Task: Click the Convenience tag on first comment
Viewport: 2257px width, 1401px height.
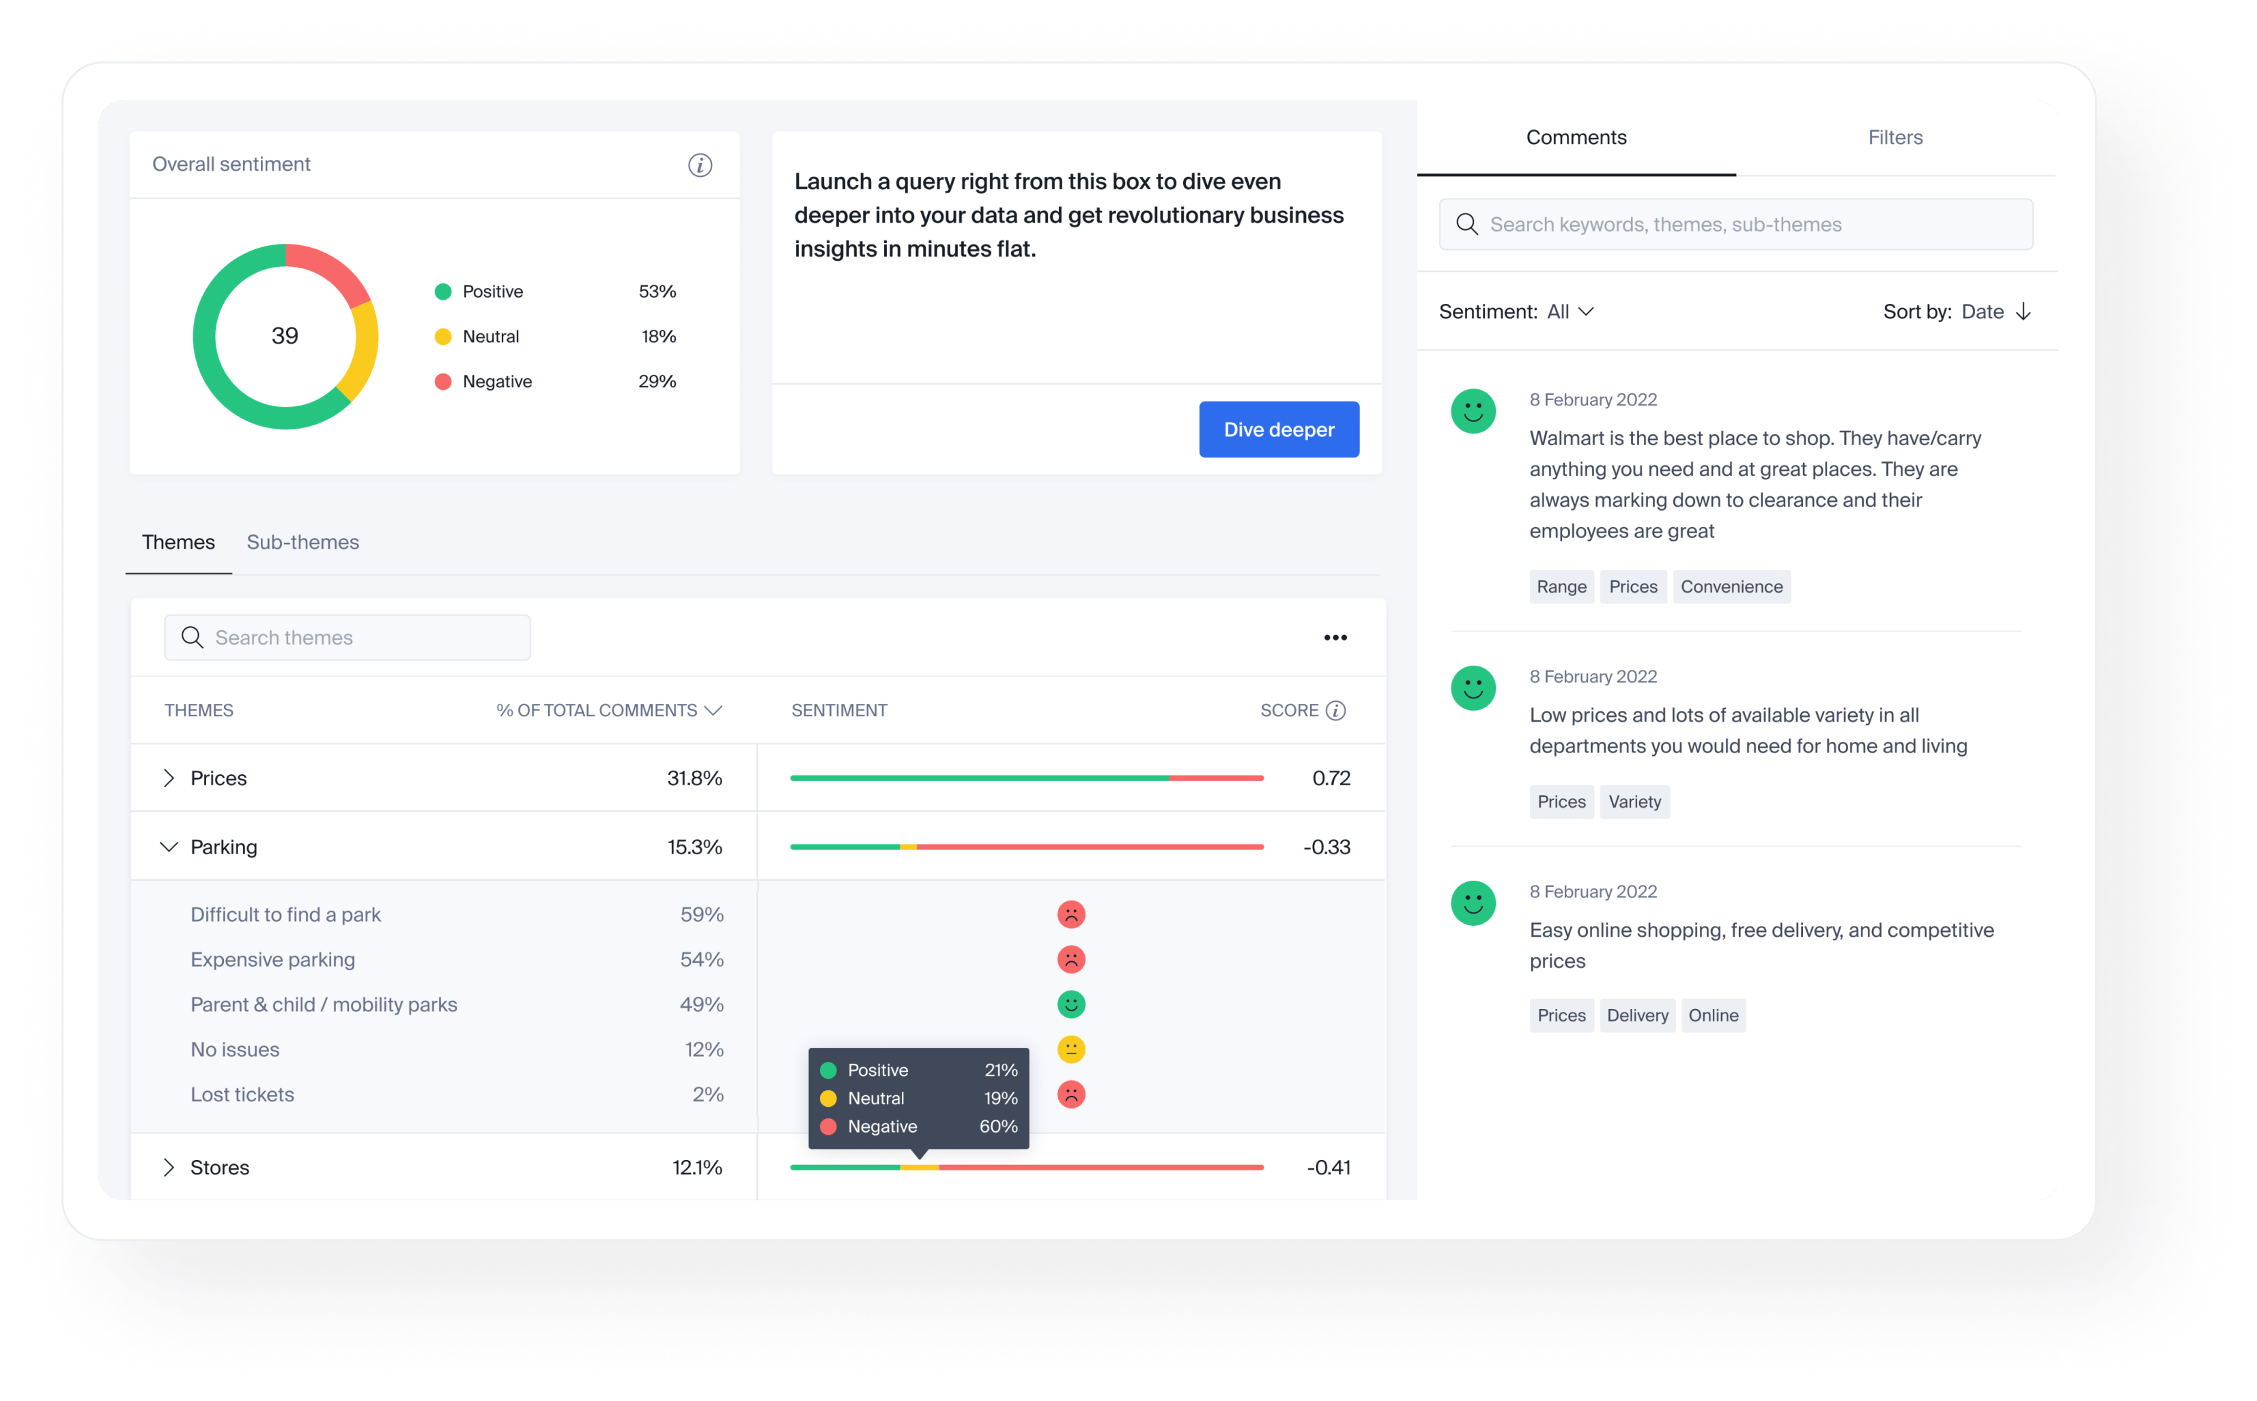Action: [1731, 586]
